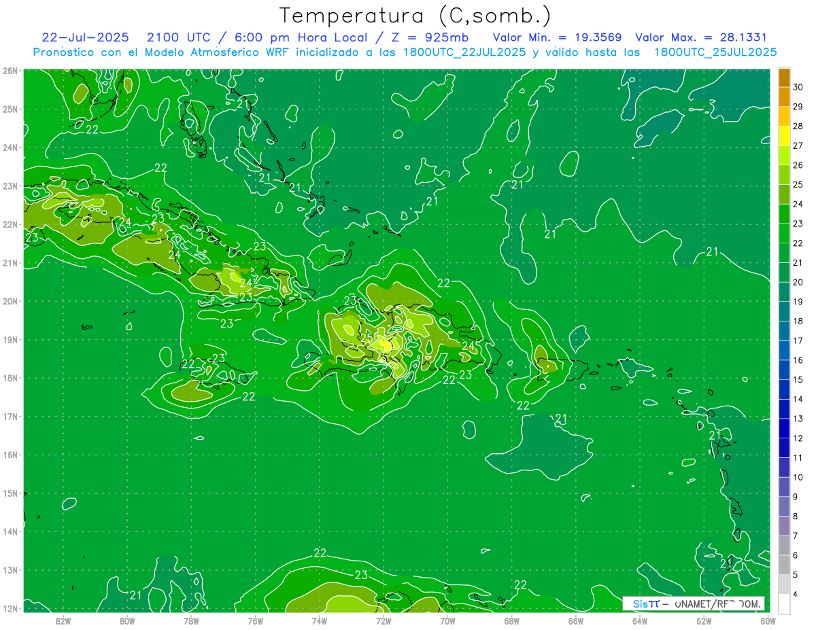
Task: Click the legend scale label 4
Action: (796, 594)
